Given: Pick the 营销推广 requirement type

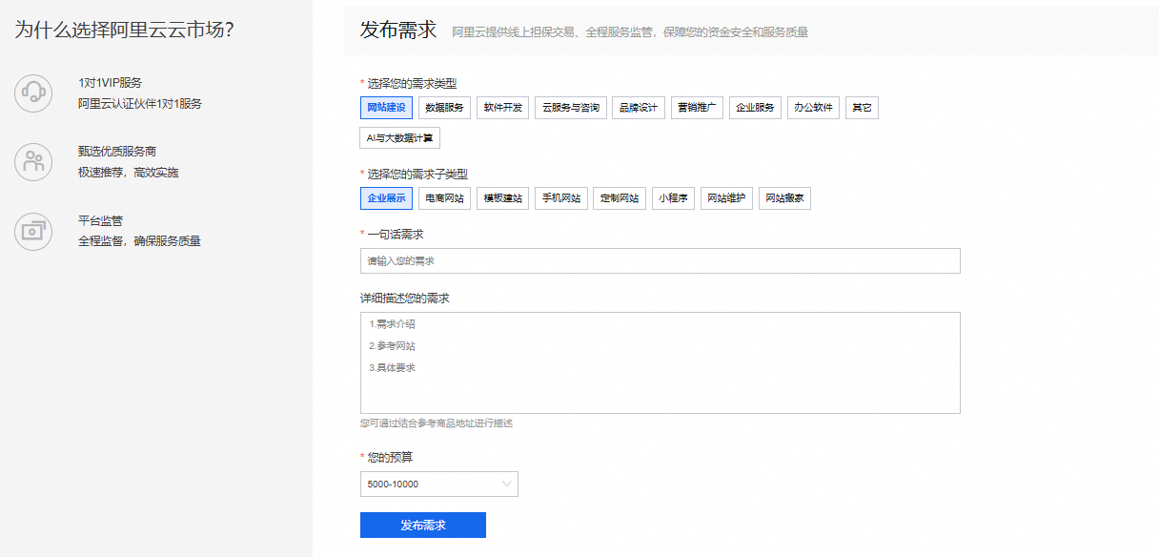Looking at the screenshot, I should (697, 108).
